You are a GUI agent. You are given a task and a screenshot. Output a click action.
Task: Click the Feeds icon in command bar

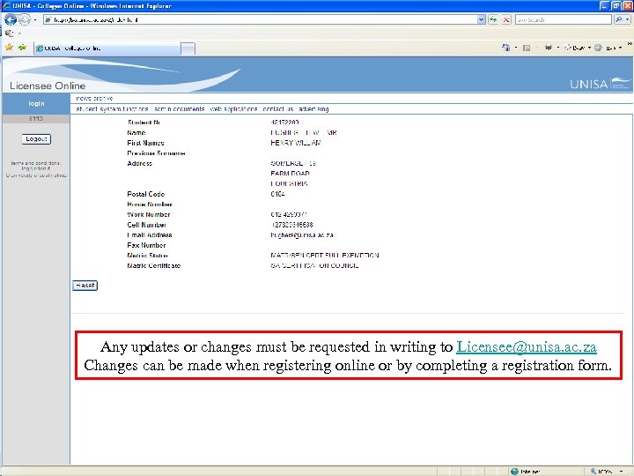[527, 48]
